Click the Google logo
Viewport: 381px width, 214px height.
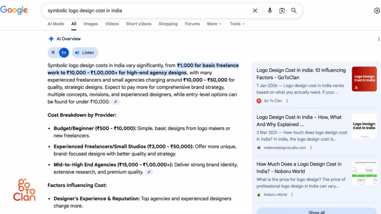[x=14, y=10]
